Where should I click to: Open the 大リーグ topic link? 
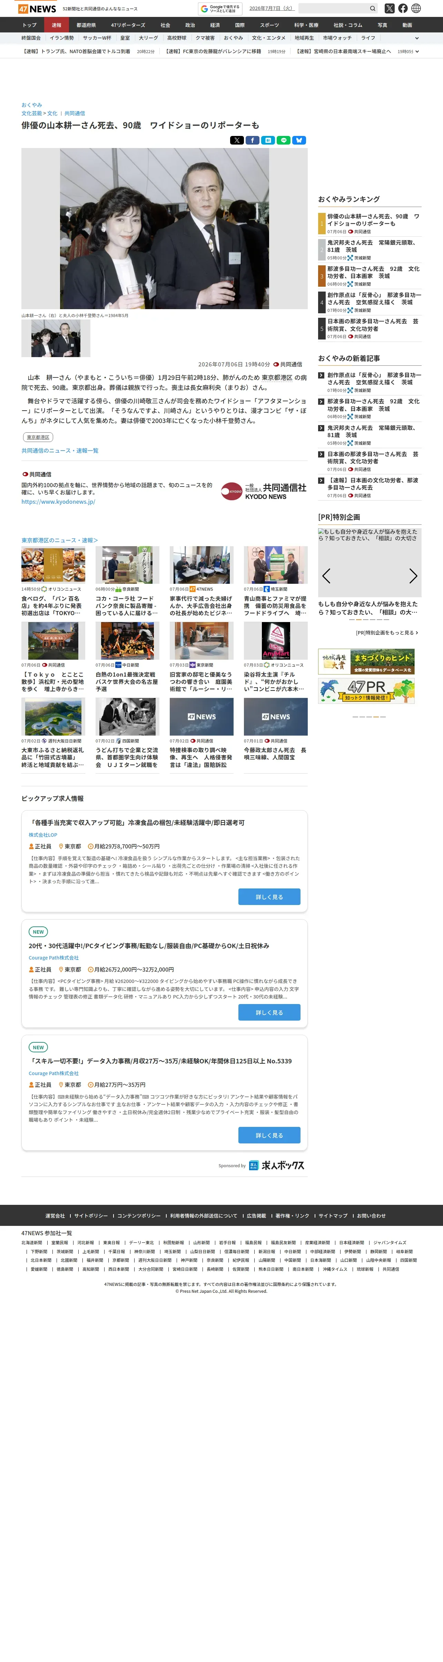(148, 38)
